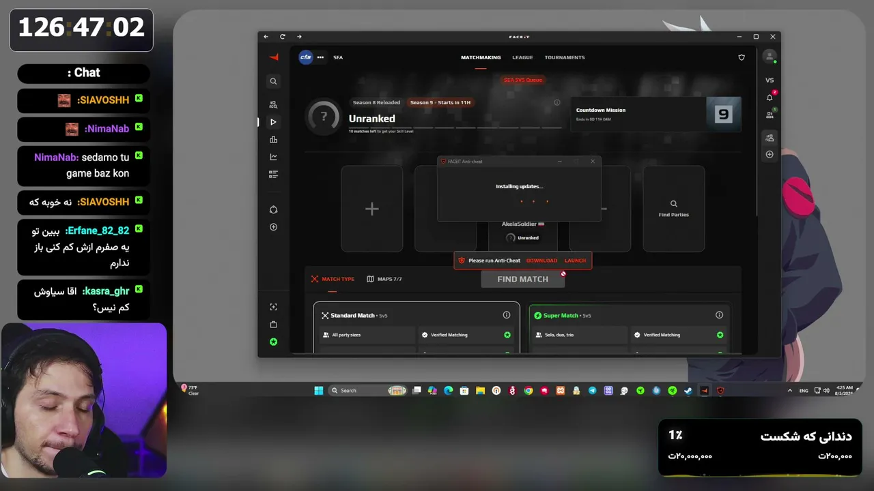Select the Season 9 Starts in 11H pill

(x=440, y=102)
